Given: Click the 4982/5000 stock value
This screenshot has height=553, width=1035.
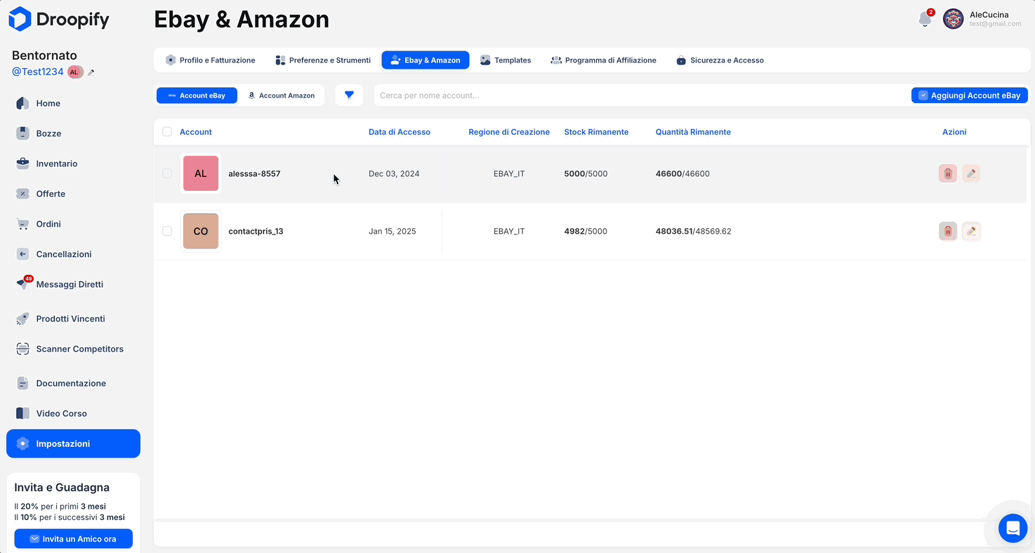Looking at the screenshot, I should 586,231.
